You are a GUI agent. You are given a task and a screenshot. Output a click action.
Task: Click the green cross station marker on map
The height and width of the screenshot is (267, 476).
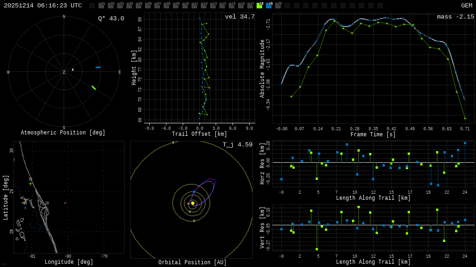tap(31, 184)
